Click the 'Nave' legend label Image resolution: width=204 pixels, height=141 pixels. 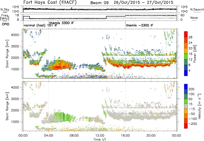click(x=194, y=18)
